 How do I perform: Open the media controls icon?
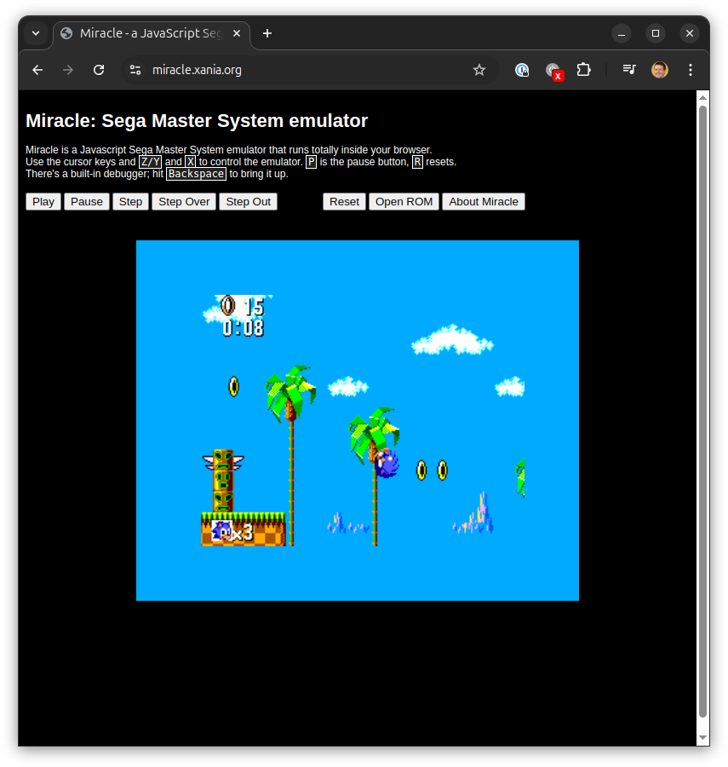pos(629,70)
